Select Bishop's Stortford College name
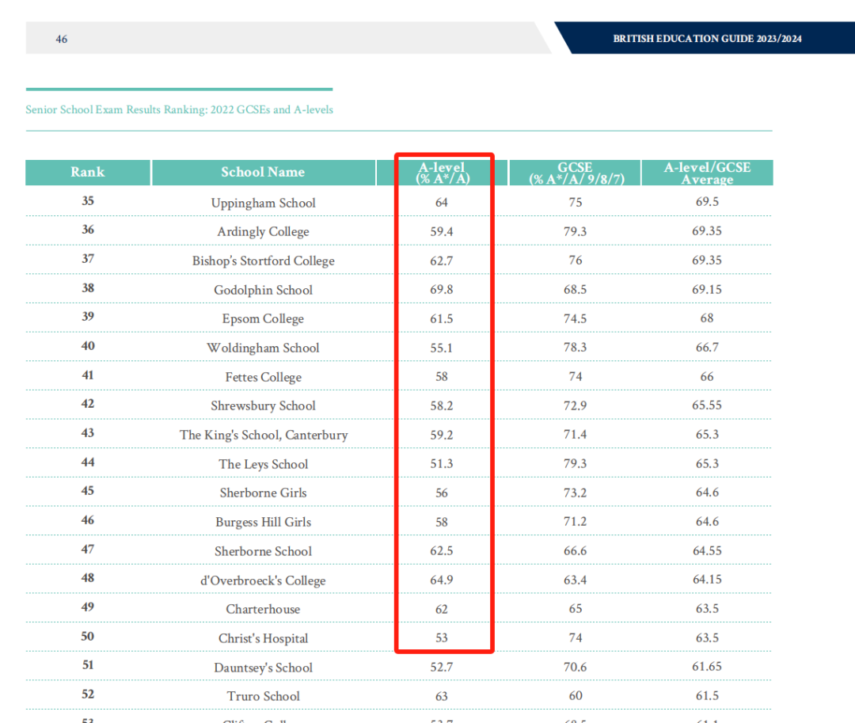This screenshot has width=855, height=723. [x=264, y=261]
